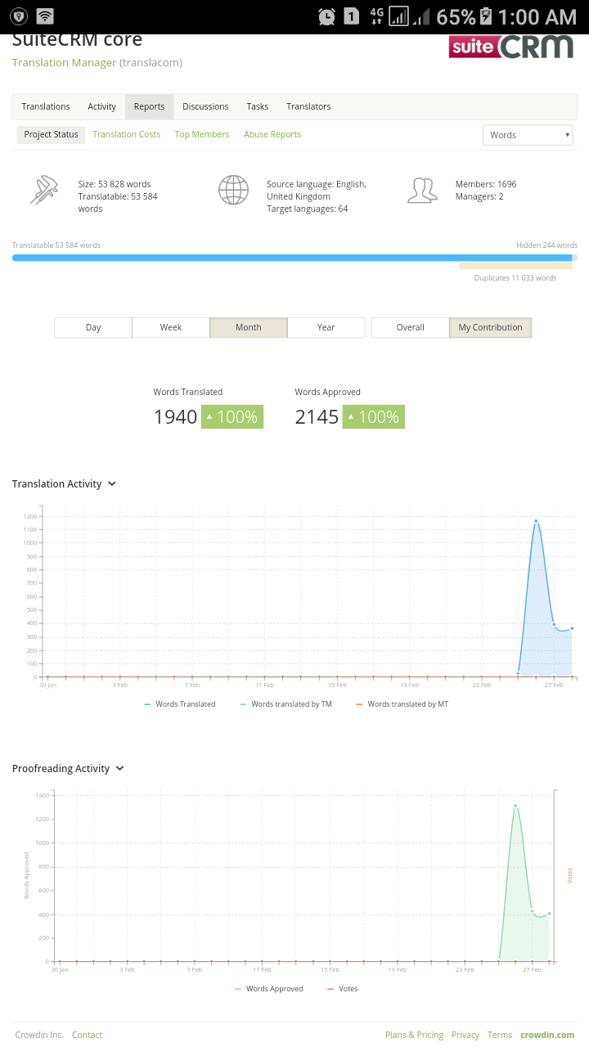Click the SuiteCRM logo
The width and height of the screenshot is (589, 1047).
click(x=511, y=47)
